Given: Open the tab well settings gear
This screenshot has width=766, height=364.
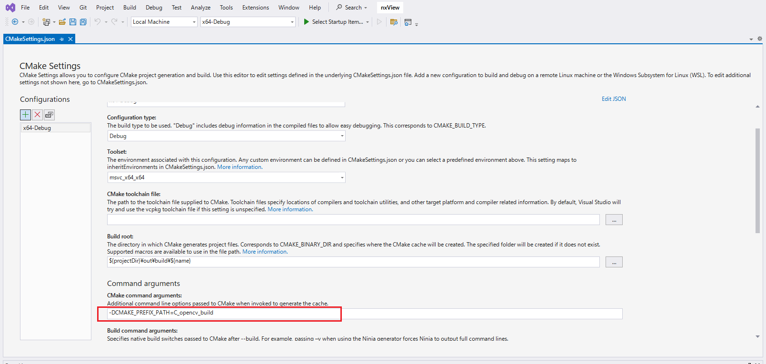Looking at the screenshot, I should [759, 39].
